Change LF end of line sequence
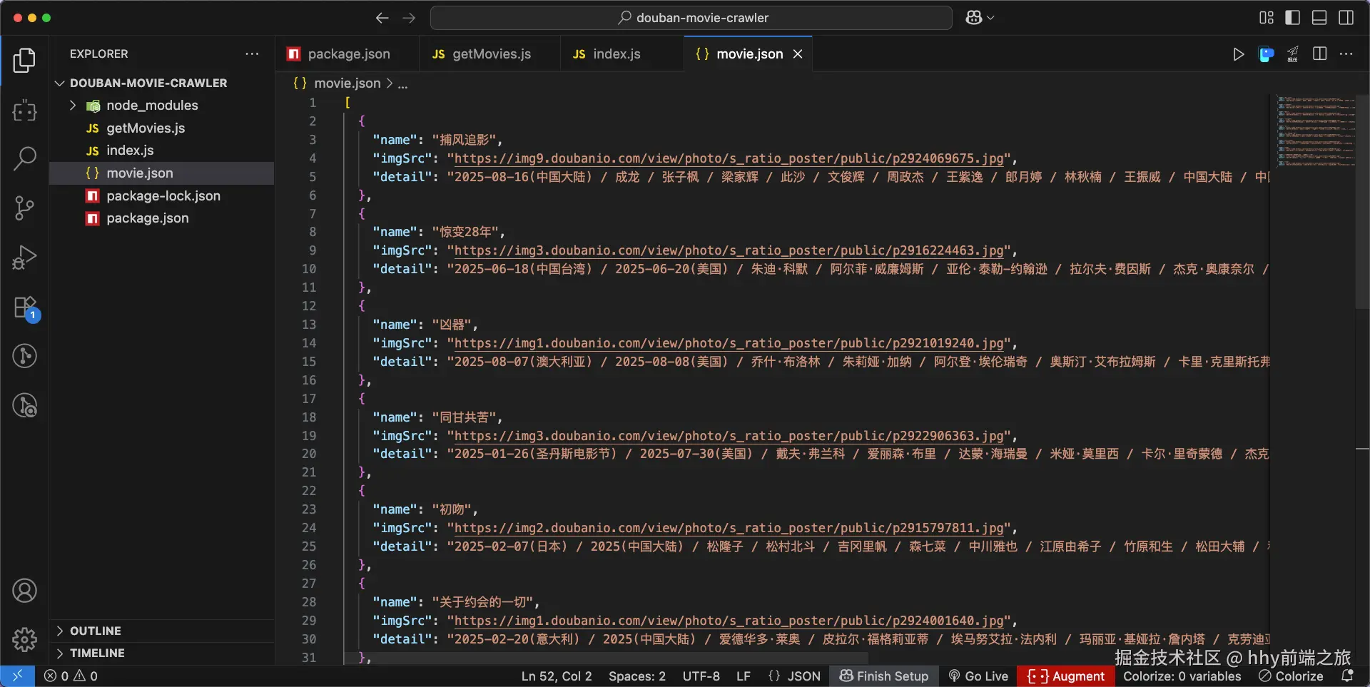The height and width of the screenshot is (687, 1370). coord(743,676)
